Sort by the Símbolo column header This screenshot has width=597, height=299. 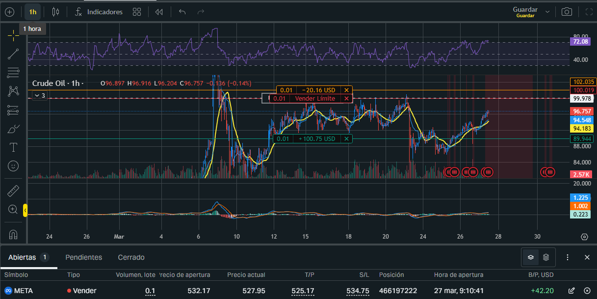(x=16, y=275)
